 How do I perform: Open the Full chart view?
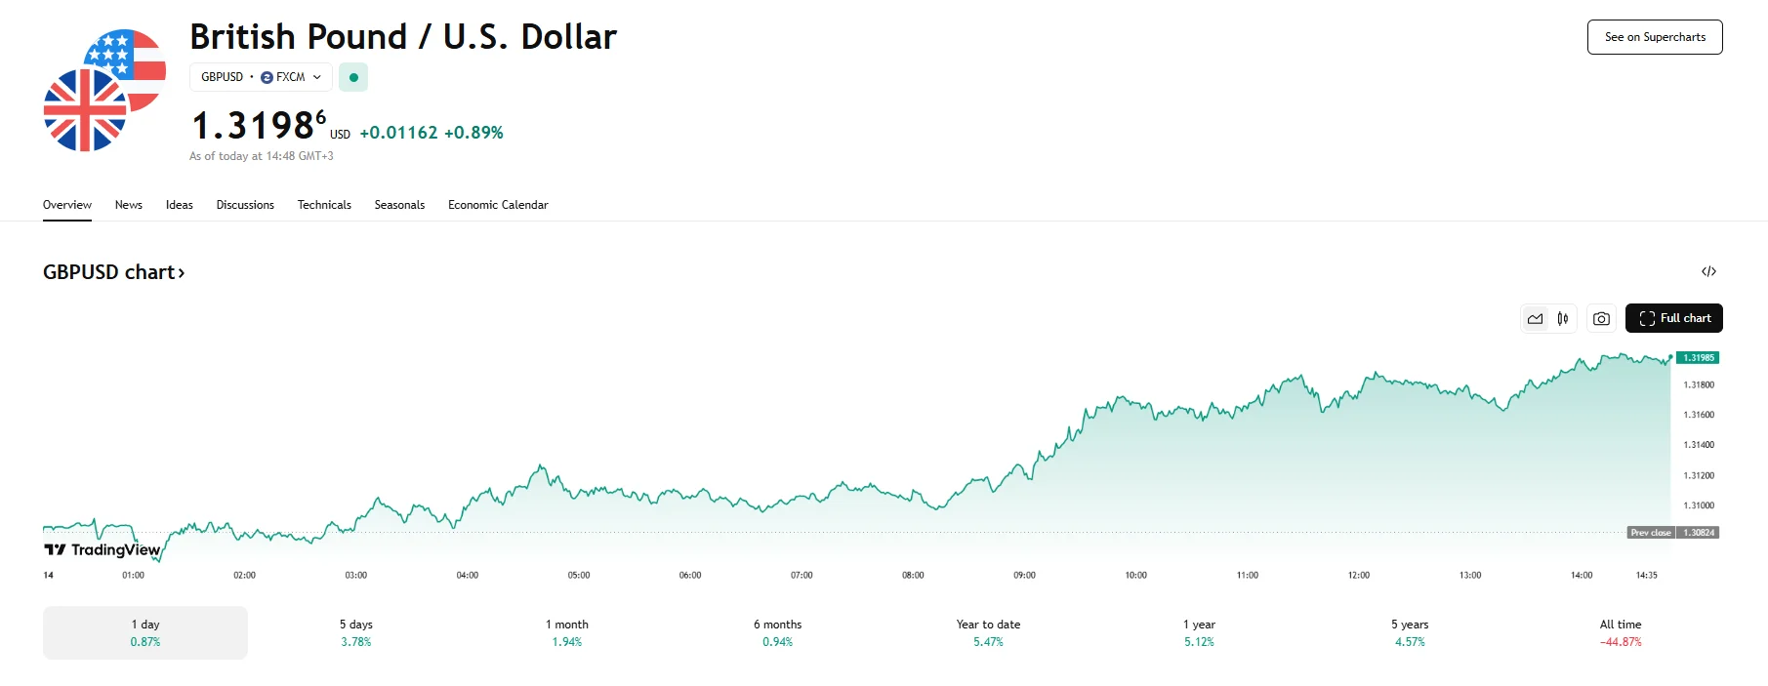coord(1674,318)
